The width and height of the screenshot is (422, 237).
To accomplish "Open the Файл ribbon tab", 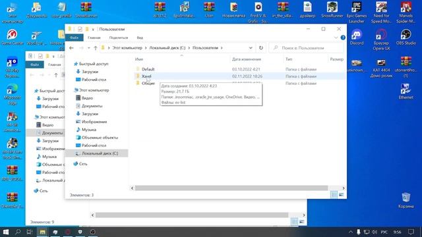I will pyautogui.click(x=74, y=38).
